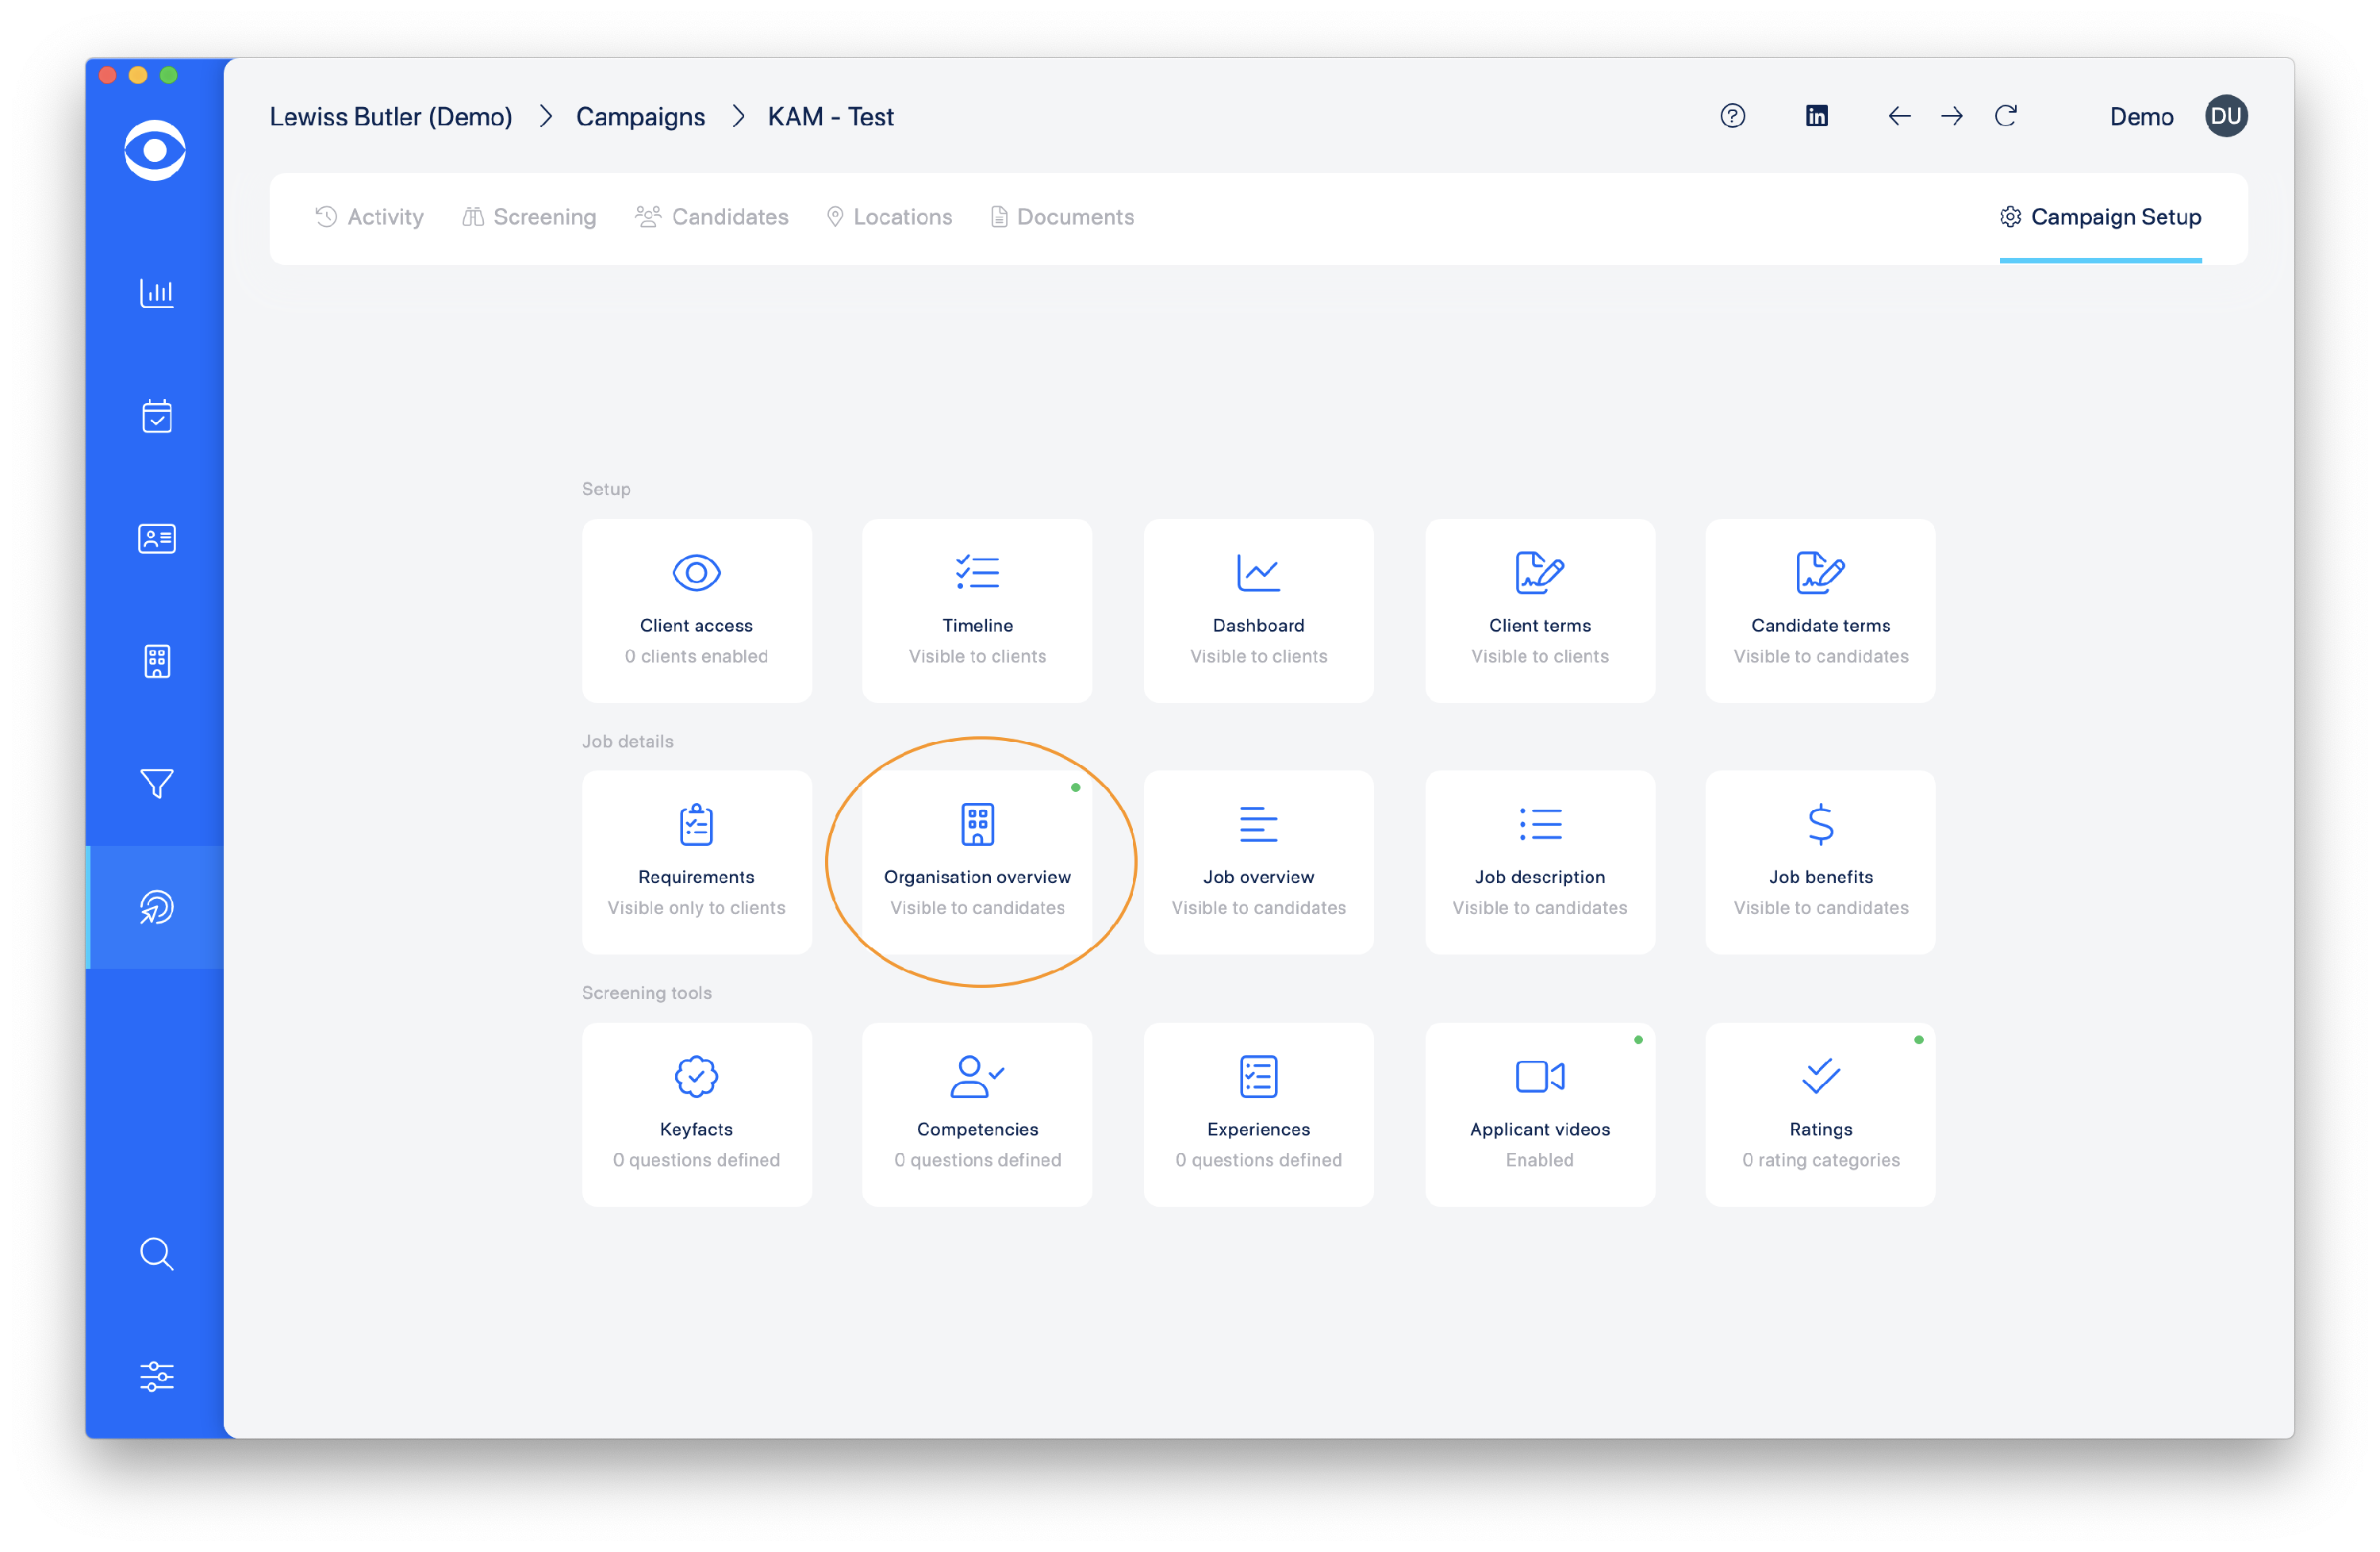The width and height of the screenshot is (2380, 1552).
Task: Open the Applicant videos card
Action: 1539,1113
